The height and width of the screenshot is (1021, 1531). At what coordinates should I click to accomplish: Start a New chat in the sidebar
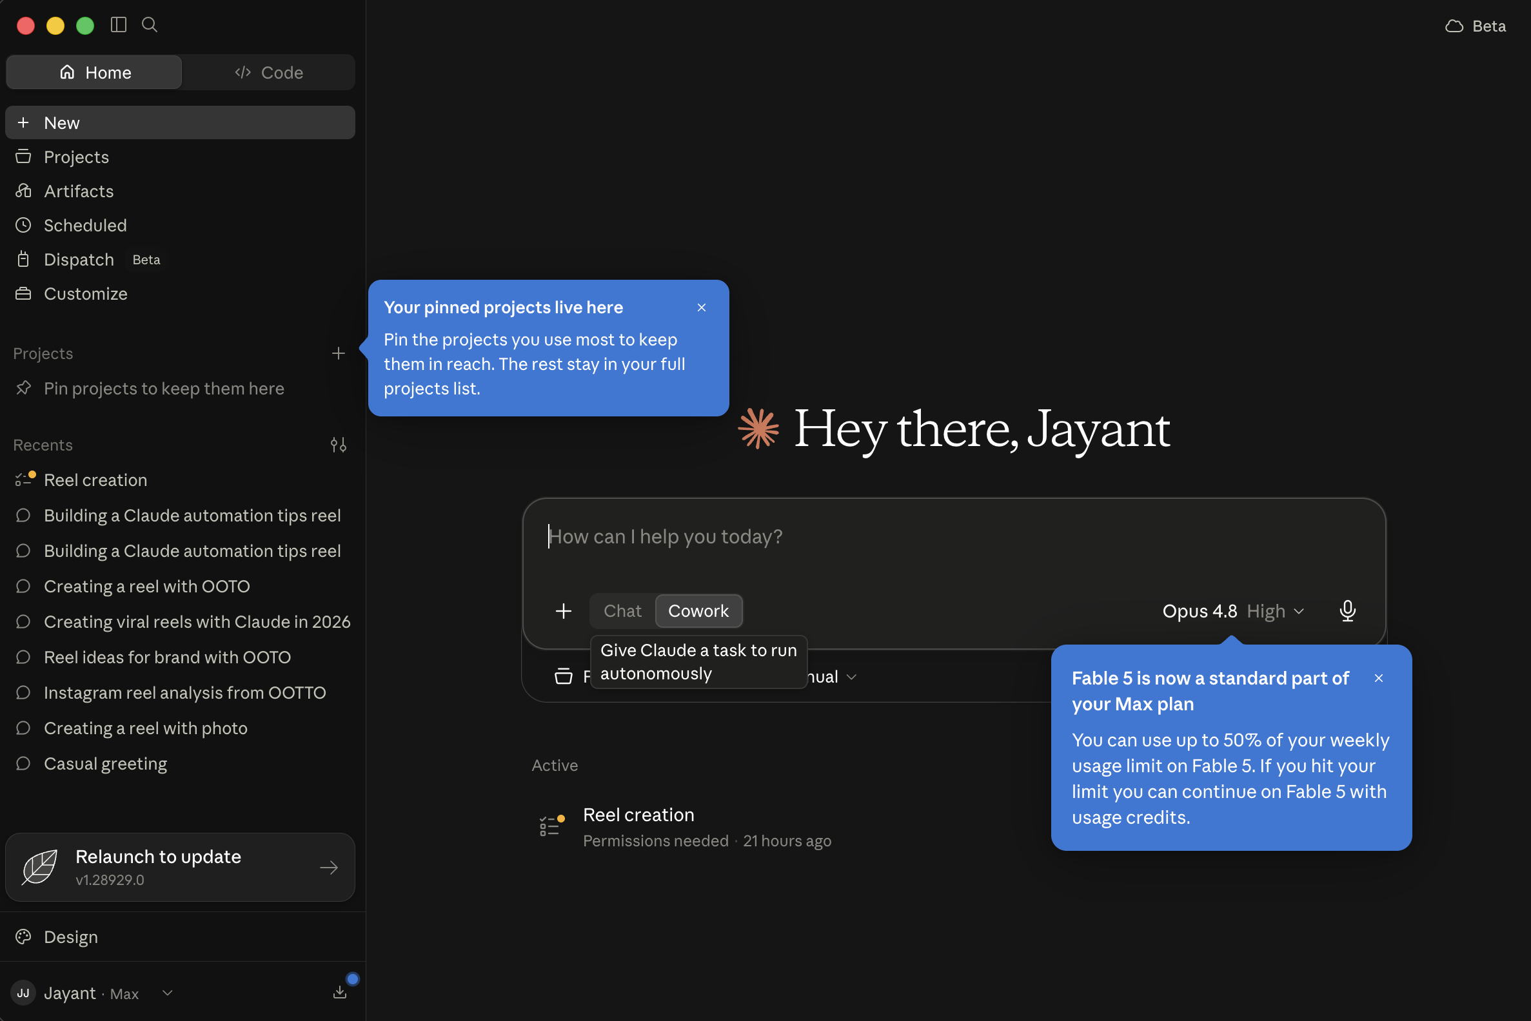click(180, 122)
